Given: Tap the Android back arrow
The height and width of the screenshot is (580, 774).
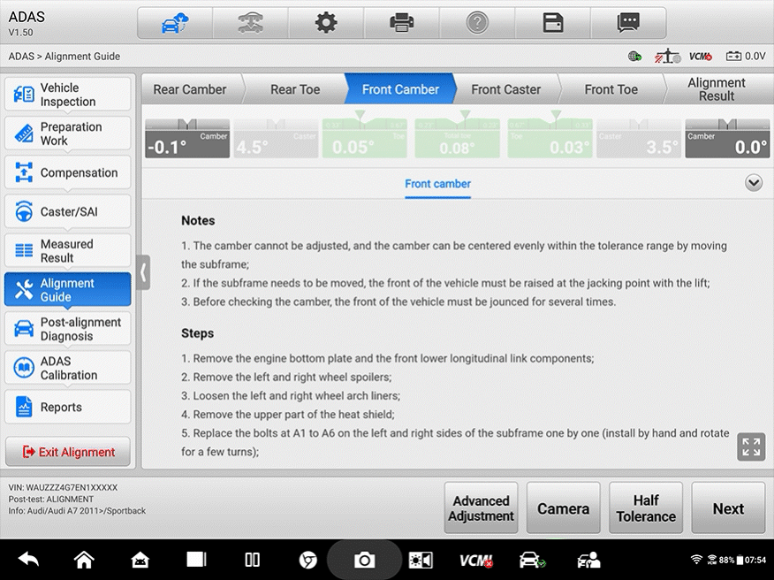Looking at the screenshot, I should click(28, 560).
